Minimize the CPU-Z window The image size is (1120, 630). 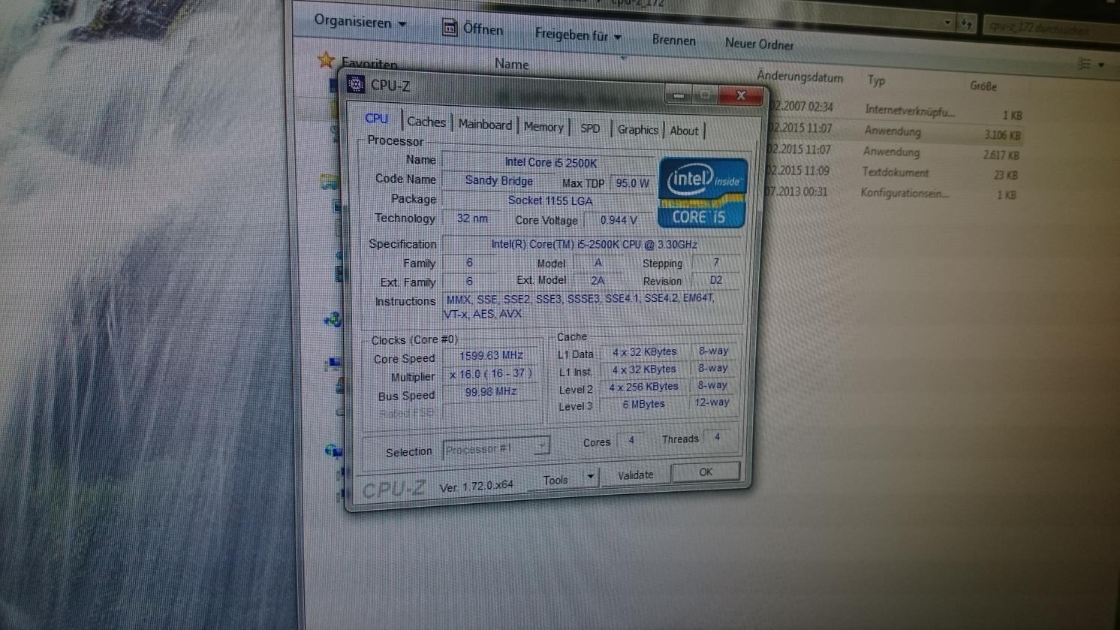click(679, 95)
